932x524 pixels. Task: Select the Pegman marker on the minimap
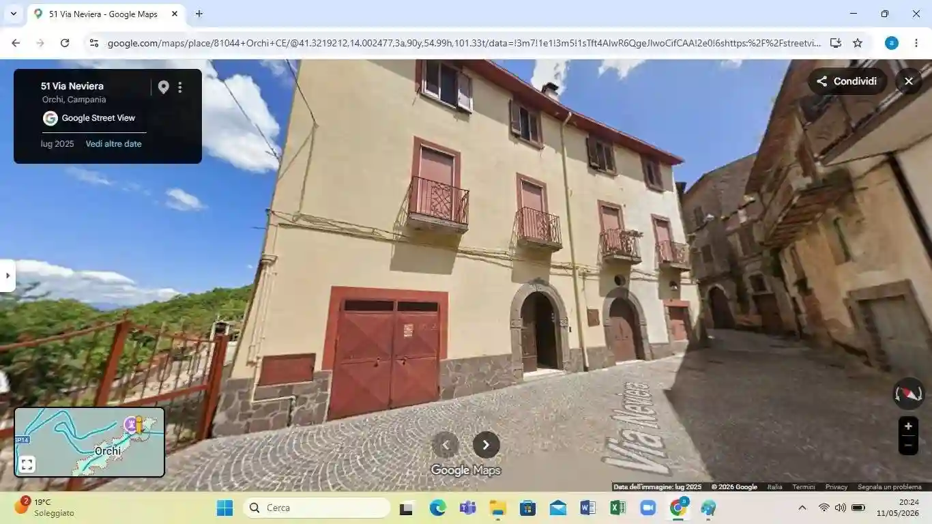click(139, 425)
